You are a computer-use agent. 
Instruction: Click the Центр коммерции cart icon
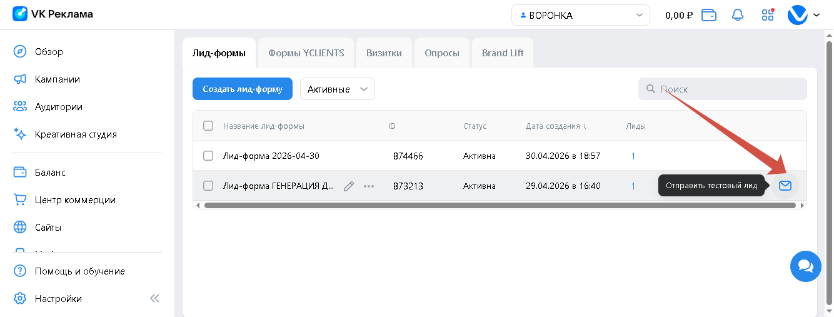click(20, 200)
